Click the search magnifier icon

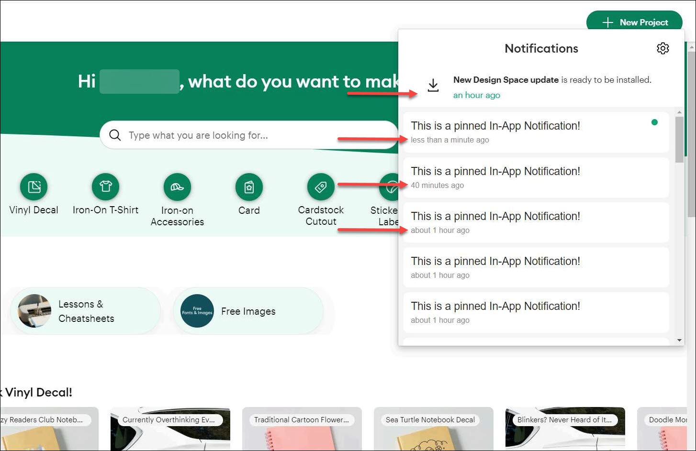(x=115, y=135)
